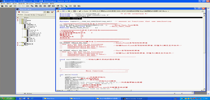Click the open-folder icon third in toolbar

click(10, 6)
